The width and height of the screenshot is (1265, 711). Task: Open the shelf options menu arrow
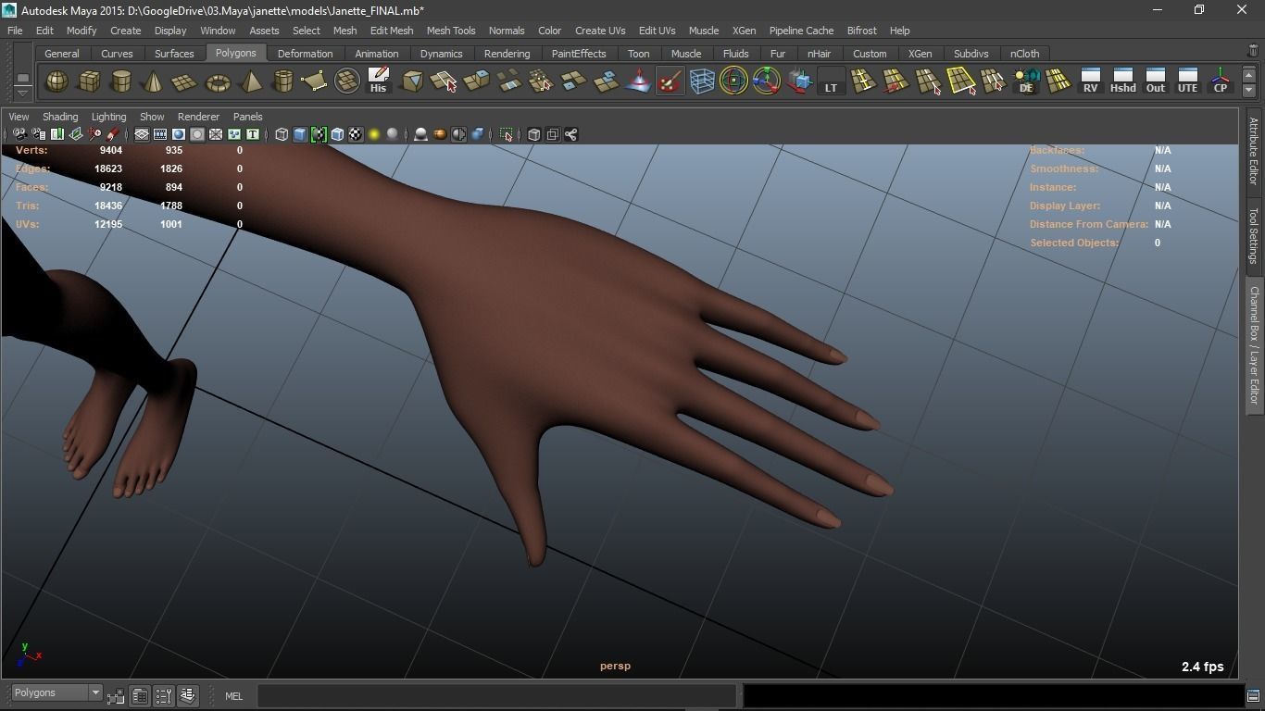click(x=23, y=93)
